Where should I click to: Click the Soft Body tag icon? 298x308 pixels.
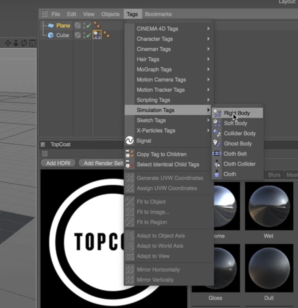217,123
